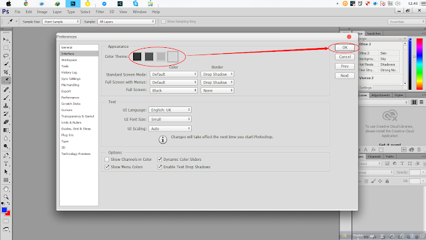The image size is (426, 240).
Task: Click the Prev button
Action: tap(345, 66)
